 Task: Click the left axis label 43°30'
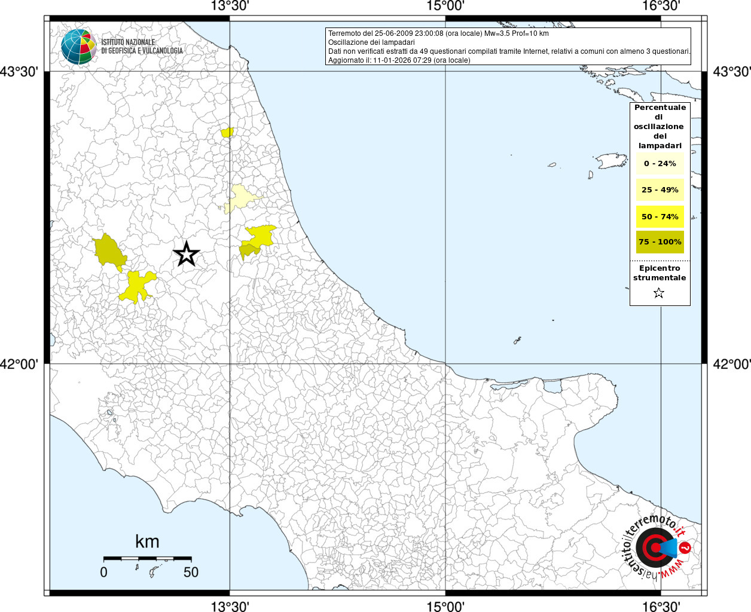(x=19, y=72)
